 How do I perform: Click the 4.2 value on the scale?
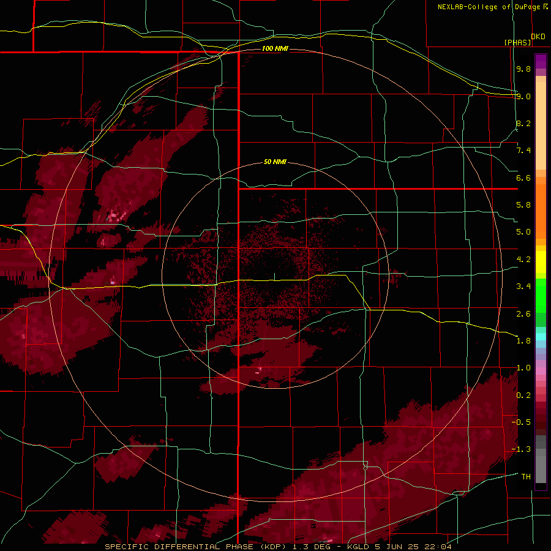523,260
